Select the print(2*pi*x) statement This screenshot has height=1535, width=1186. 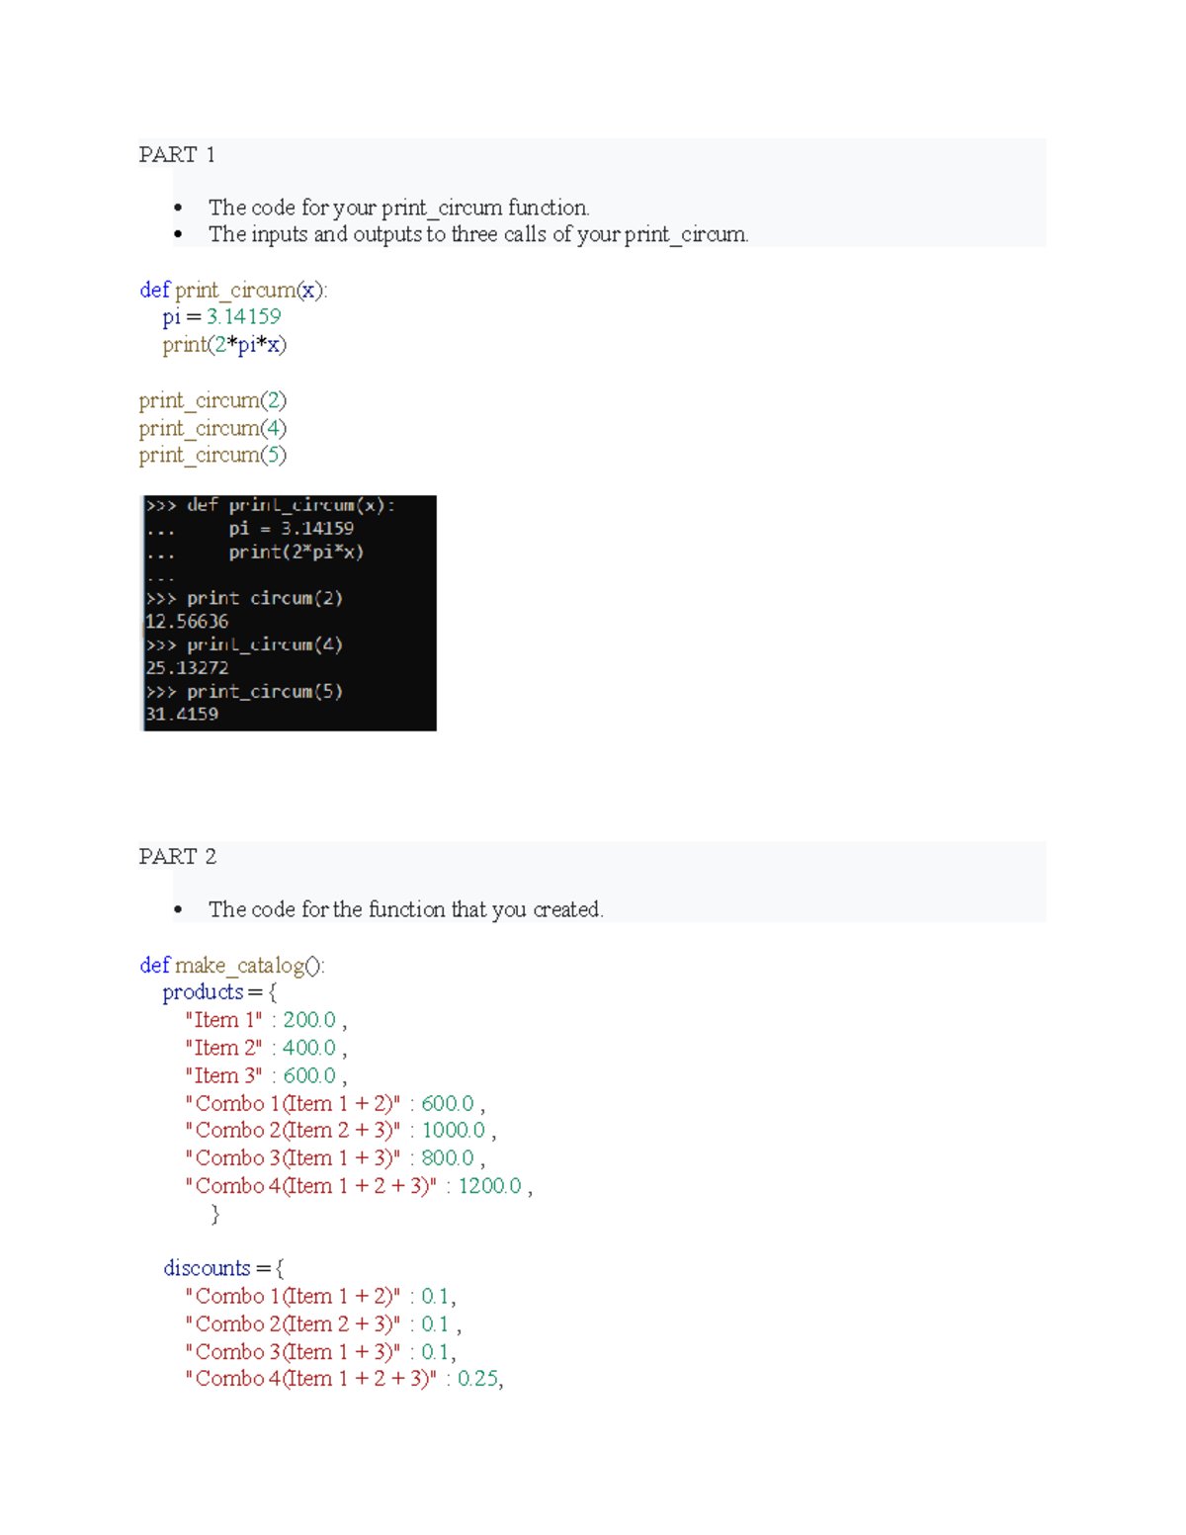[223, 344]
